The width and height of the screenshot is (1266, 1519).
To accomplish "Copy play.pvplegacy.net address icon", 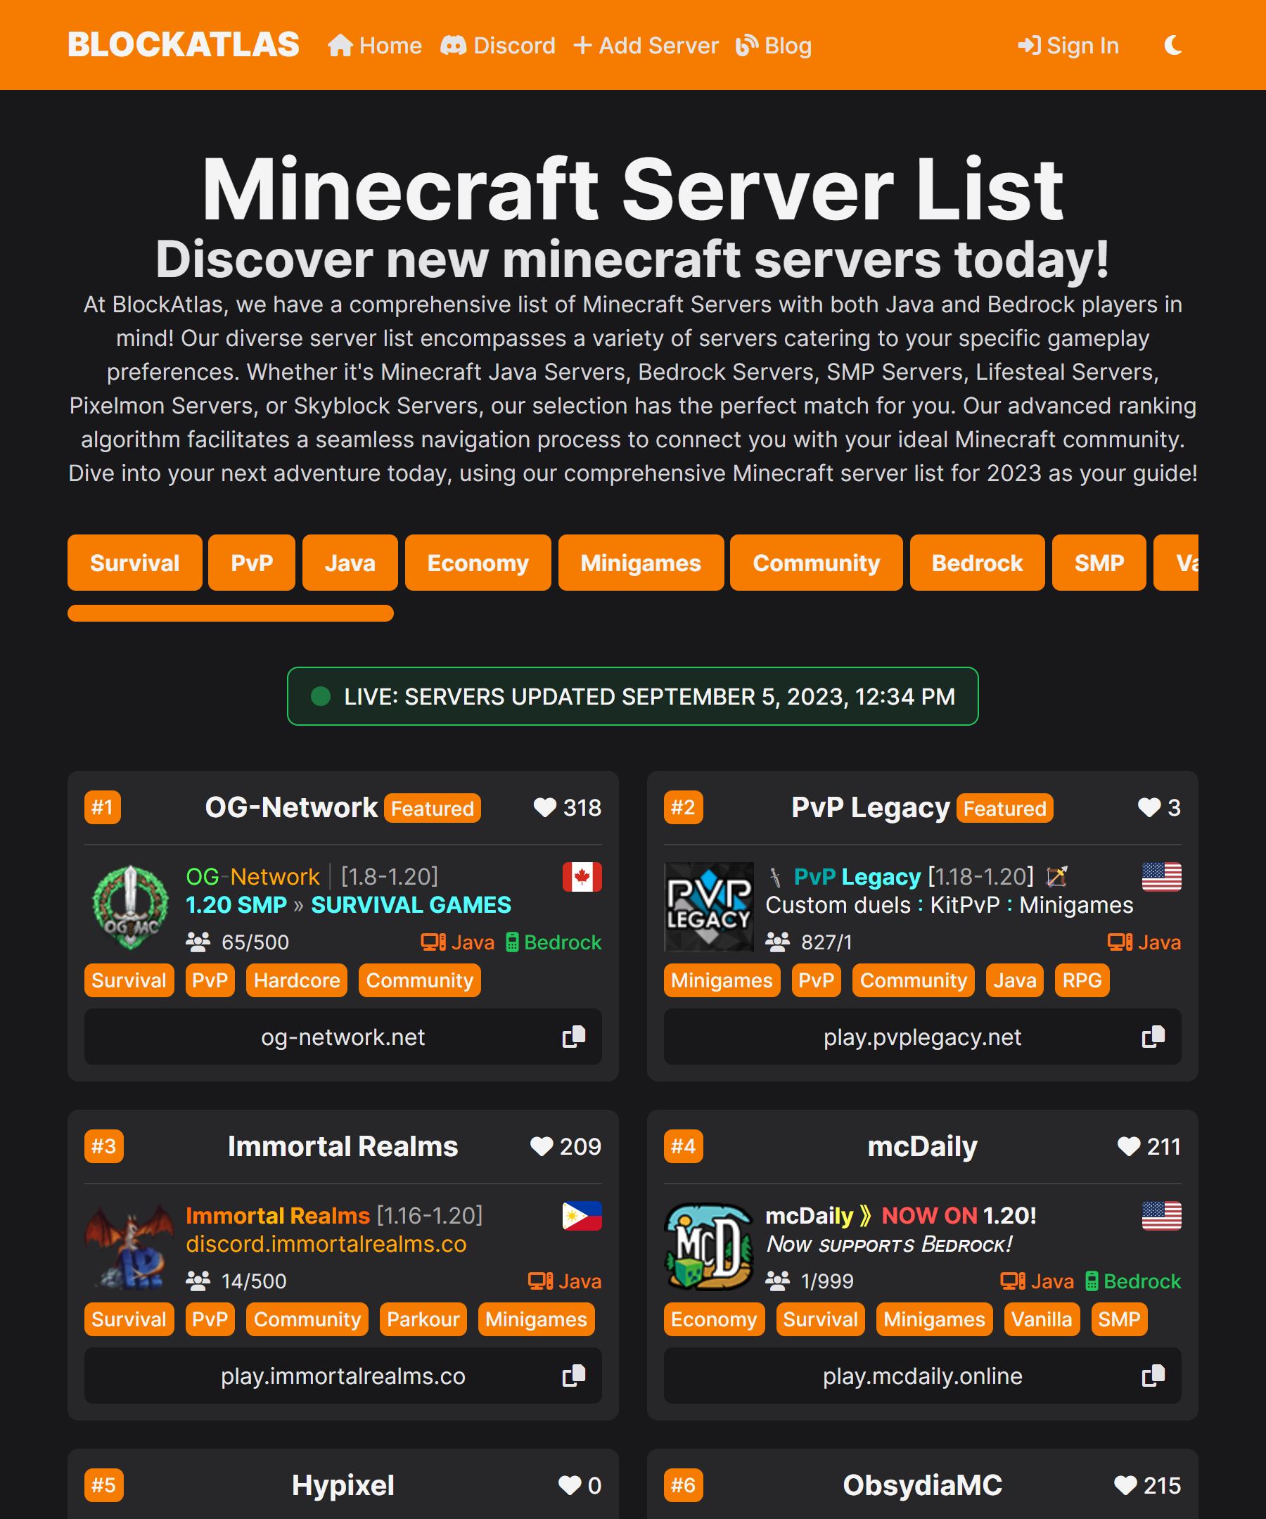I will pos(1153,1037).
